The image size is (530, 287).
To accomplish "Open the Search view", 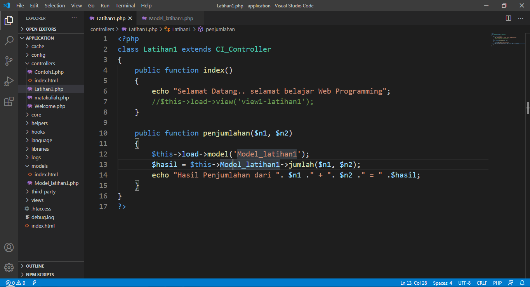I will pos(9,41).
